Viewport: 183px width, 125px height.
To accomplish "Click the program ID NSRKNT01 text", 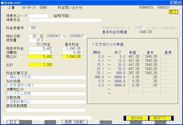I will (146, 8).
